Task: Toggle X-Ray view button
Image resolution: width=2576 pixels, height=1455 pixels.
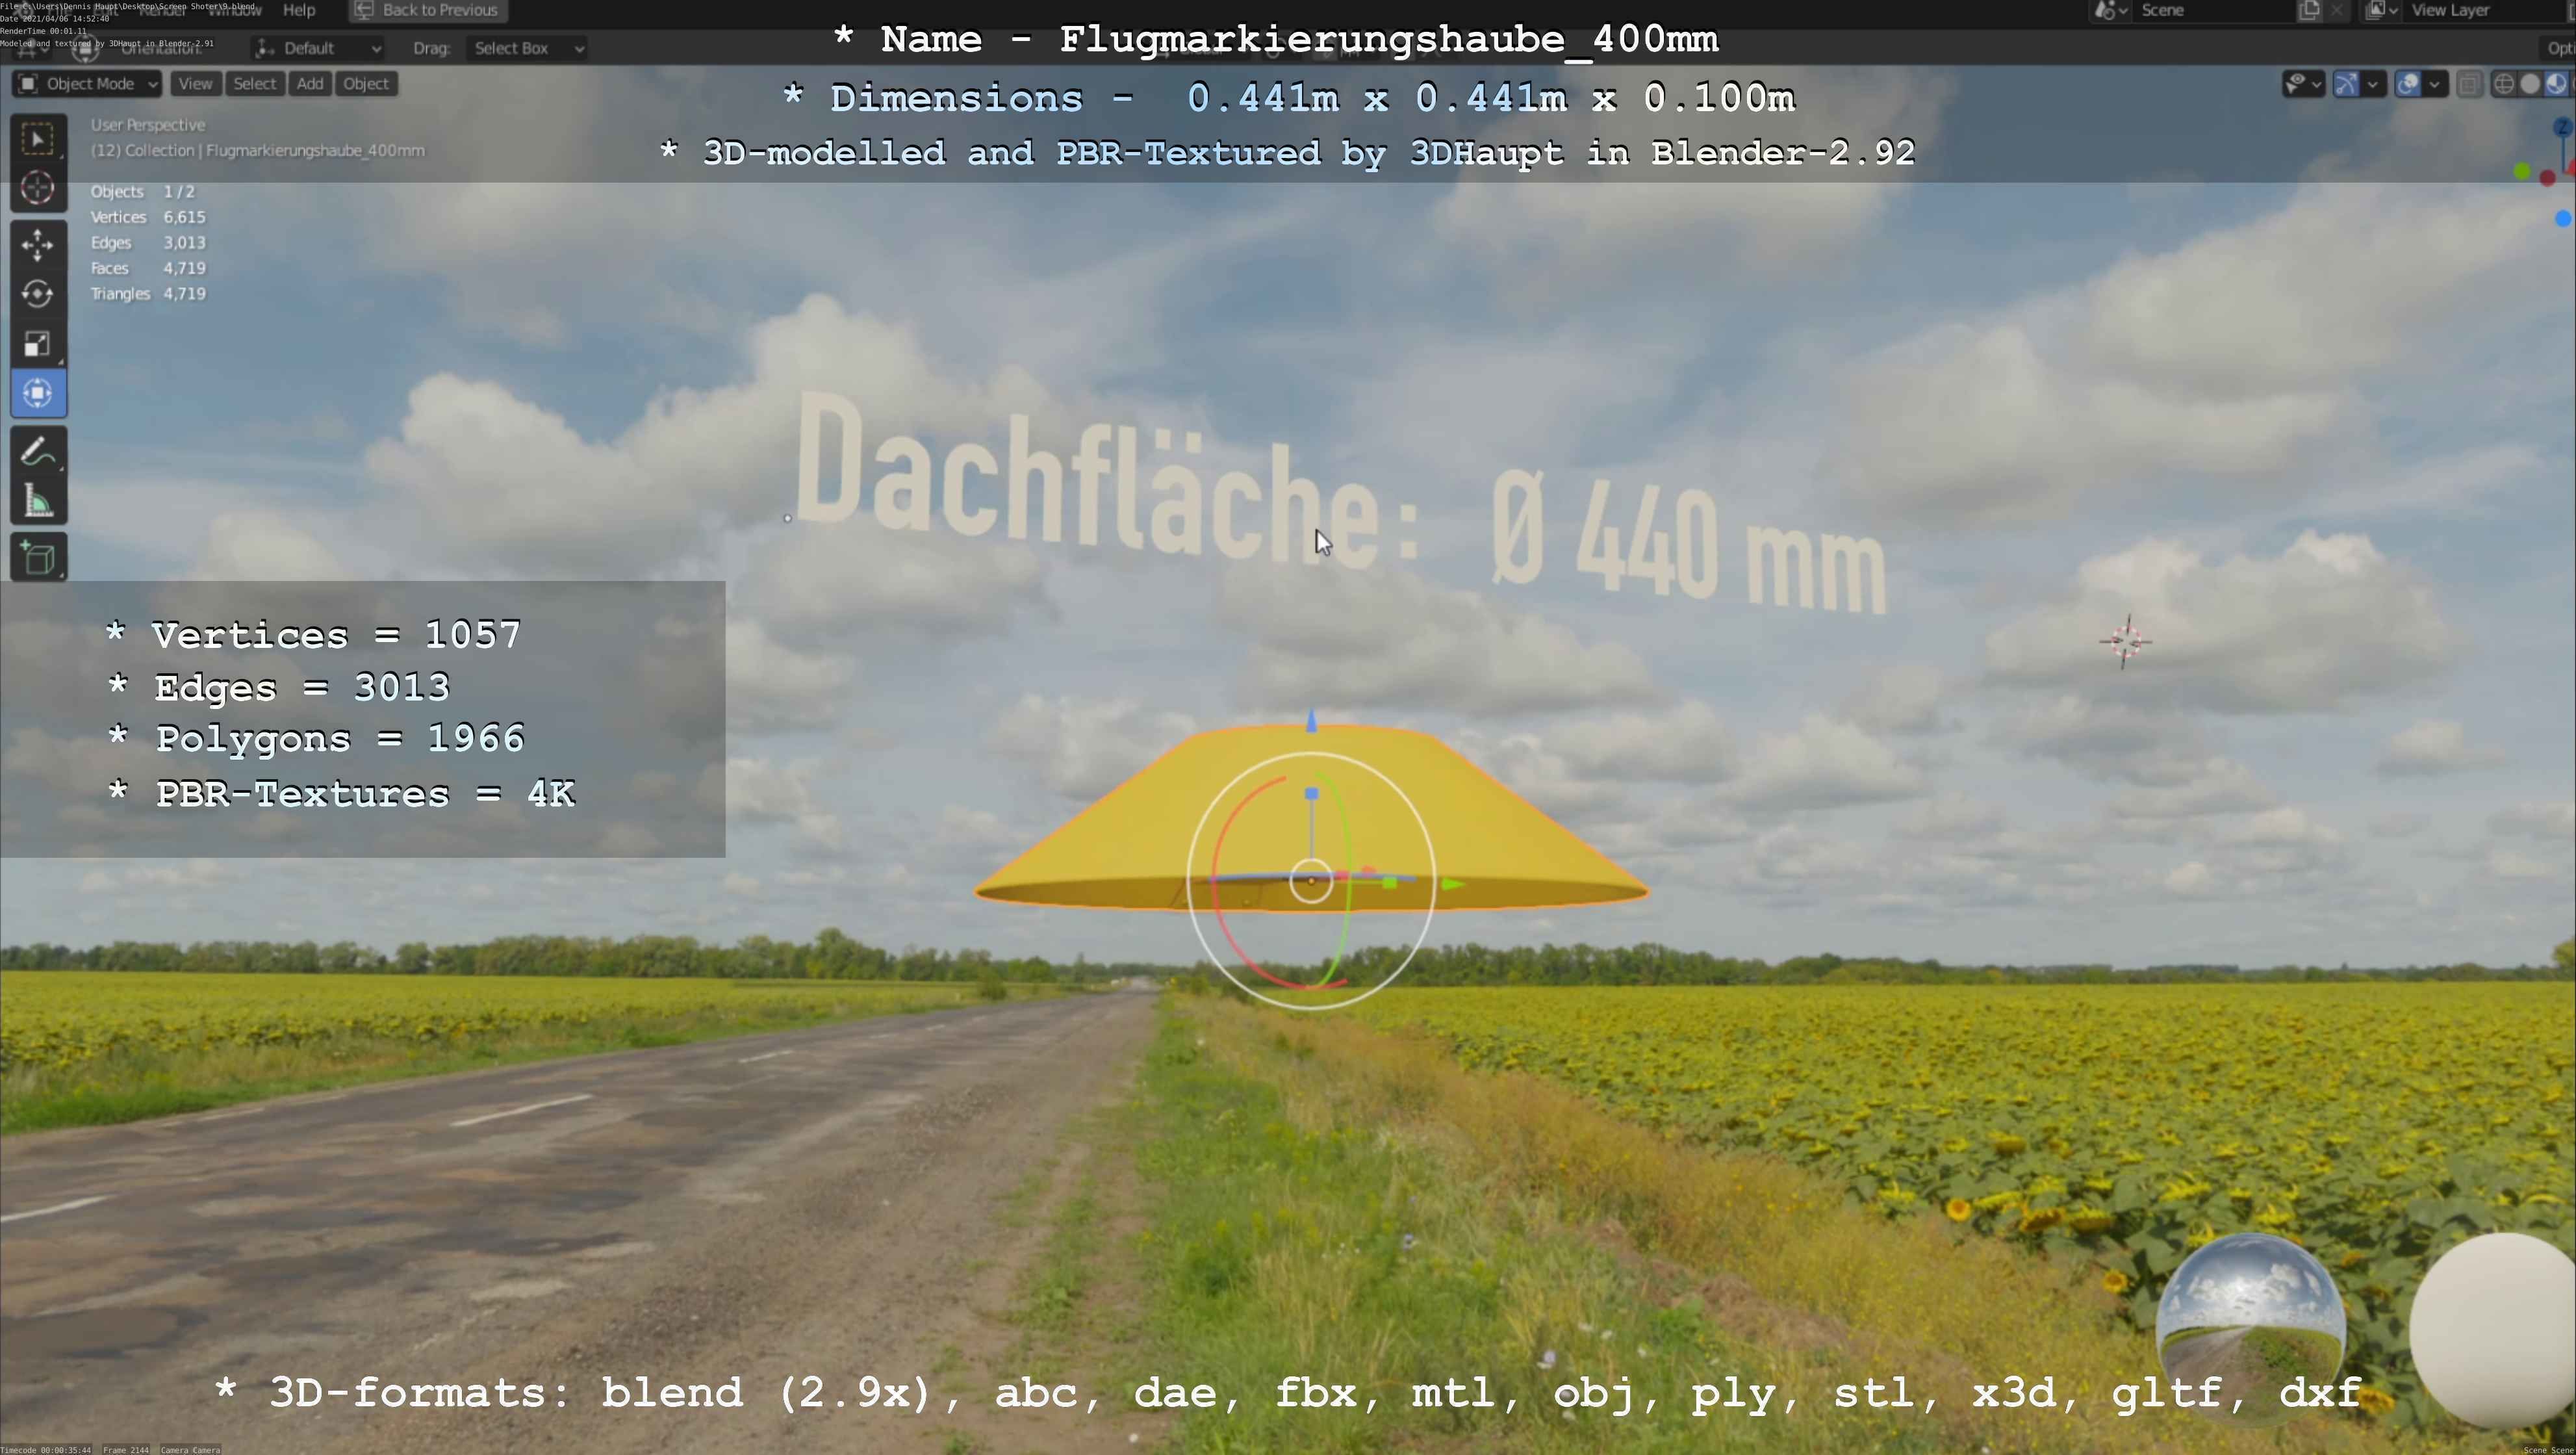Action: pos(2469,84)
